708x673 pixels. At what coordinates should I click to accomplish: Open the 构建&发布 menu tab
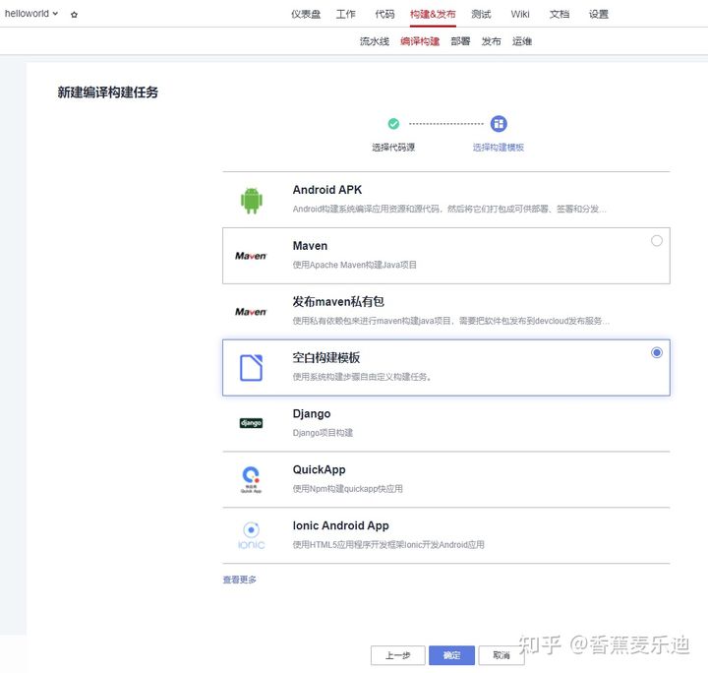[x=433, y=15]
